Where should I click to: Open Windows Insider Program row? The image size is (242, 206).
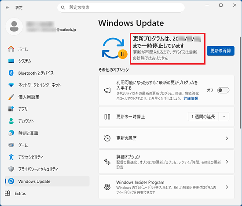click(166, 187)
